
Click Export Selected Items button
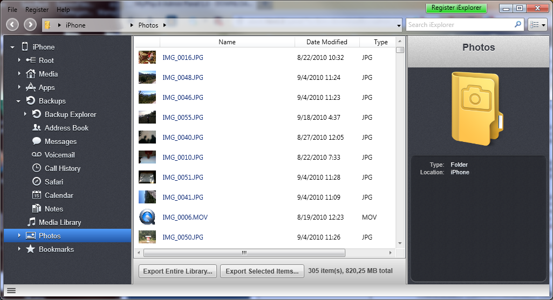[262, 271]
